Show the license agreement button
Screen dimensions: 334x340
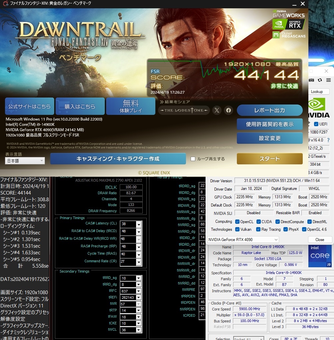click(270, 124)
